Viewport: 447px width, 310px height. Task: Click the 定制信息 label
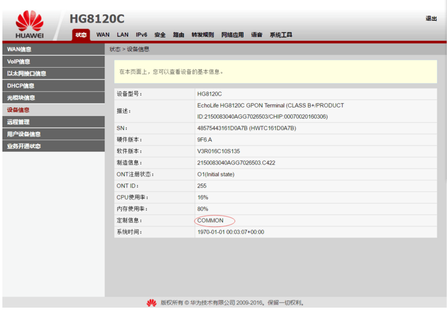pos(129,220)
